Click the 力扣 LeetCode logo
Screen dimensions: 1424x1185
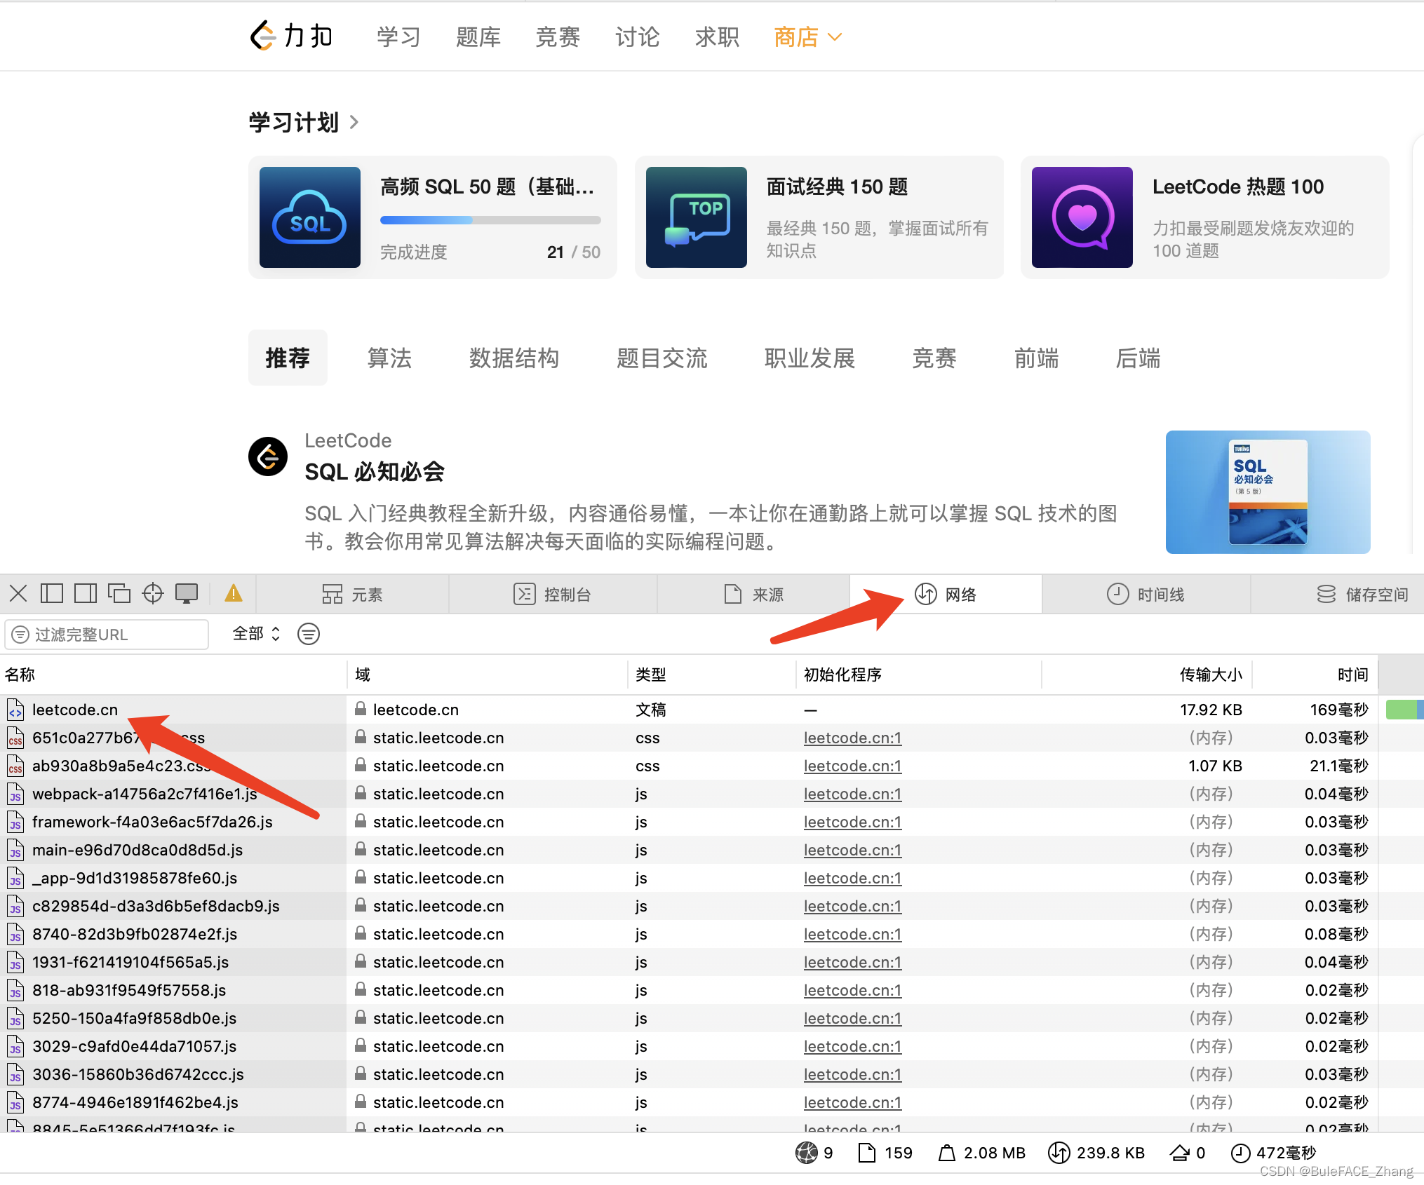tap(291, 36)
